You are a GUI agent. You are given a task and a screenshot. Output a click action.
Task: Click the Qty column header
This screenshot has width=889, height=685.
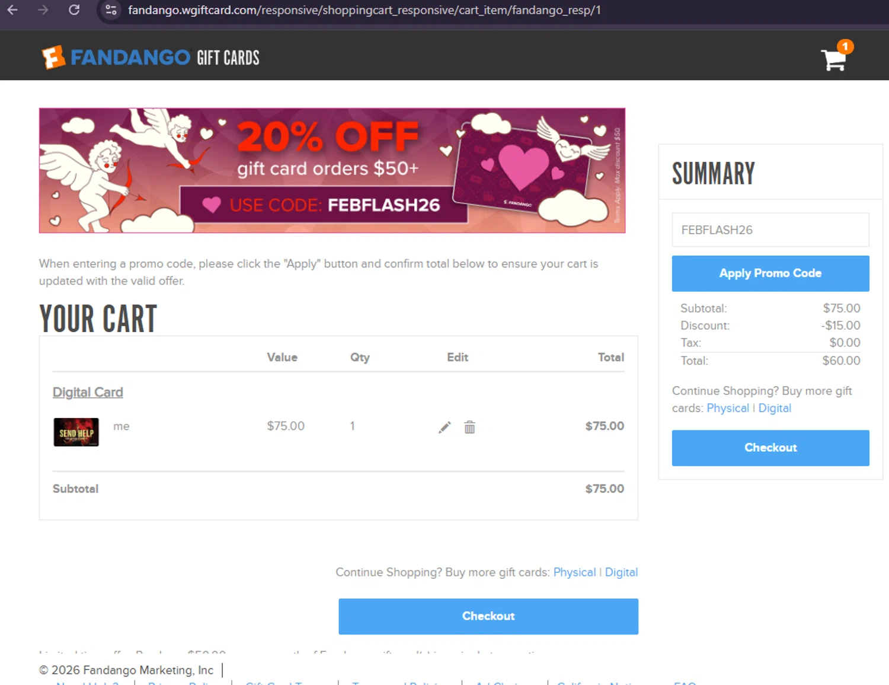360,357
